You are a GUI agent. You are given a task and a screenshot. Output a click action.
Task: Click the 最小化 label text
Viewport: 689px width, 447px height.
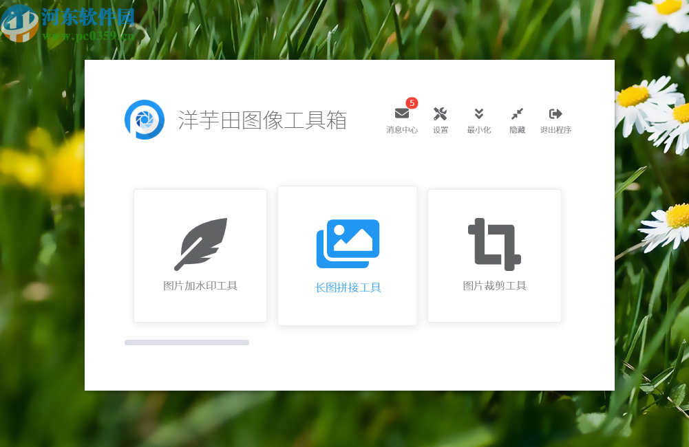[478, 129]
